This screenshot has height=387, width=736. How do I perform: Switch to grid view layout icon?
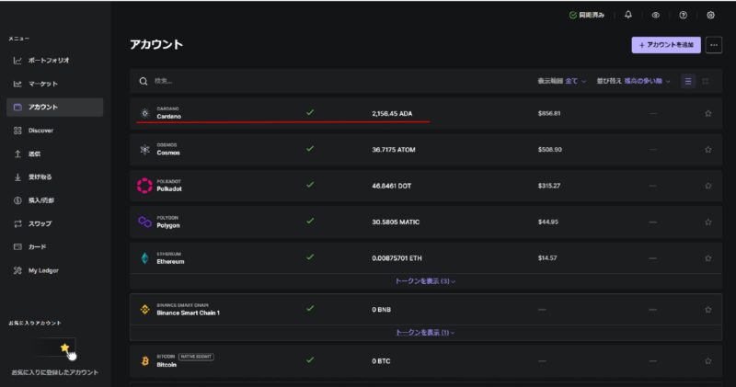tap(706, 81)
